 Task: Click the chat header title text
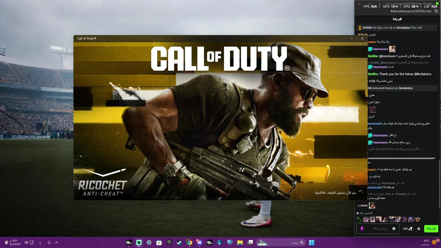click(397, 19)
